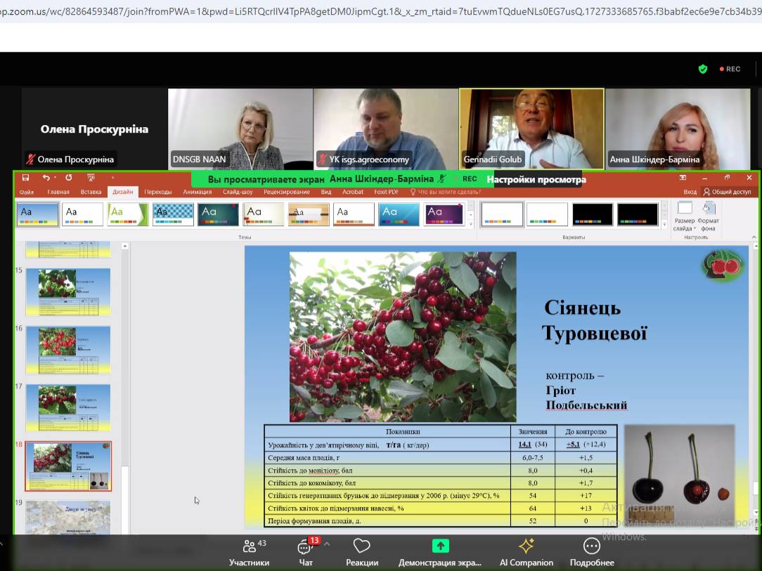
Task: Click the muted microphone icon beside Олена Проскурніна
Action: click(x=31, y=159)
